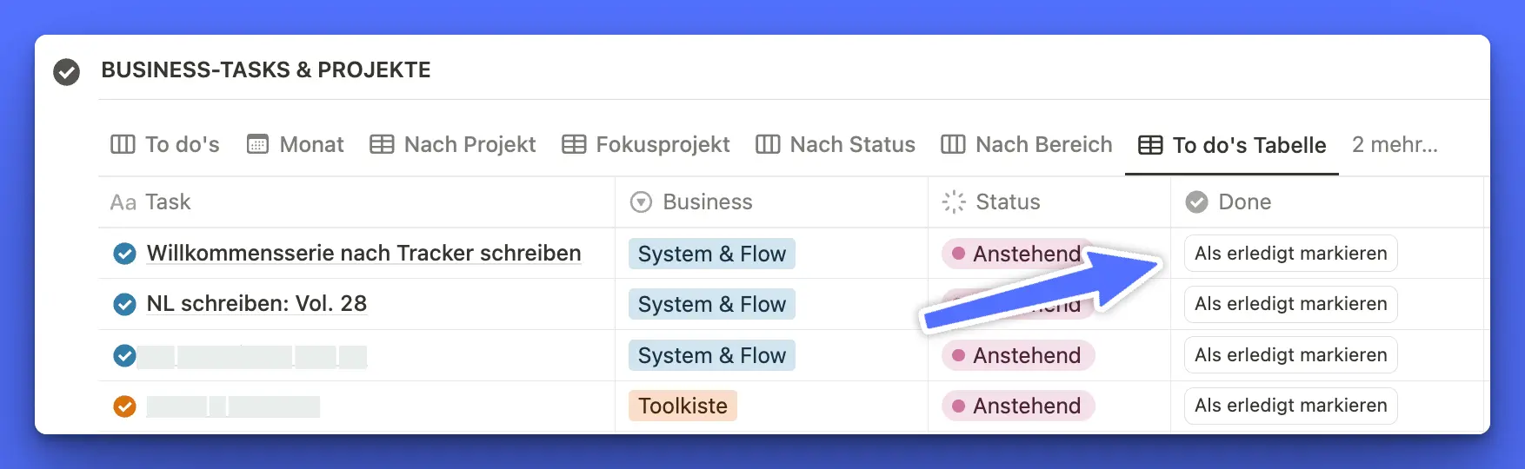Click the Fokusprojekt table icon

[574, 144]
